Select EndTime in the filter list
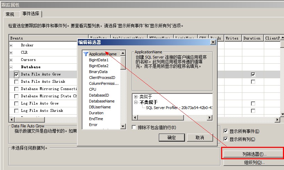The width and height of the screenshot is (284, 170). (96, 119)
